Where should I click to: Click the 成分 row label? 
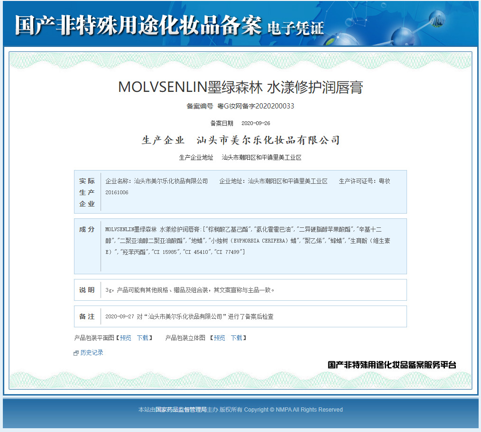point(87,229)
